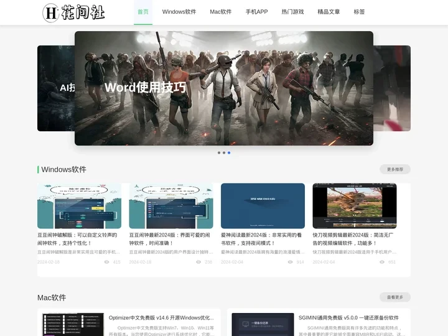
Task: Click the SGIMINI description excerpt
Action: [352, 331]
